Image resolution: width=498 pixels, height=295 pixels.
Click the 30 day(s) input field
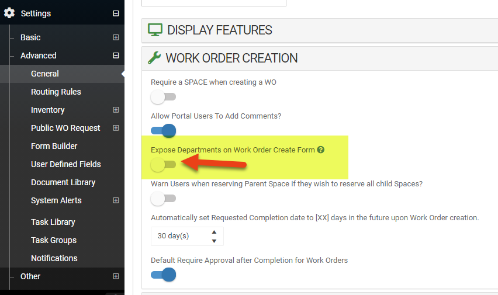pos(178,237)
